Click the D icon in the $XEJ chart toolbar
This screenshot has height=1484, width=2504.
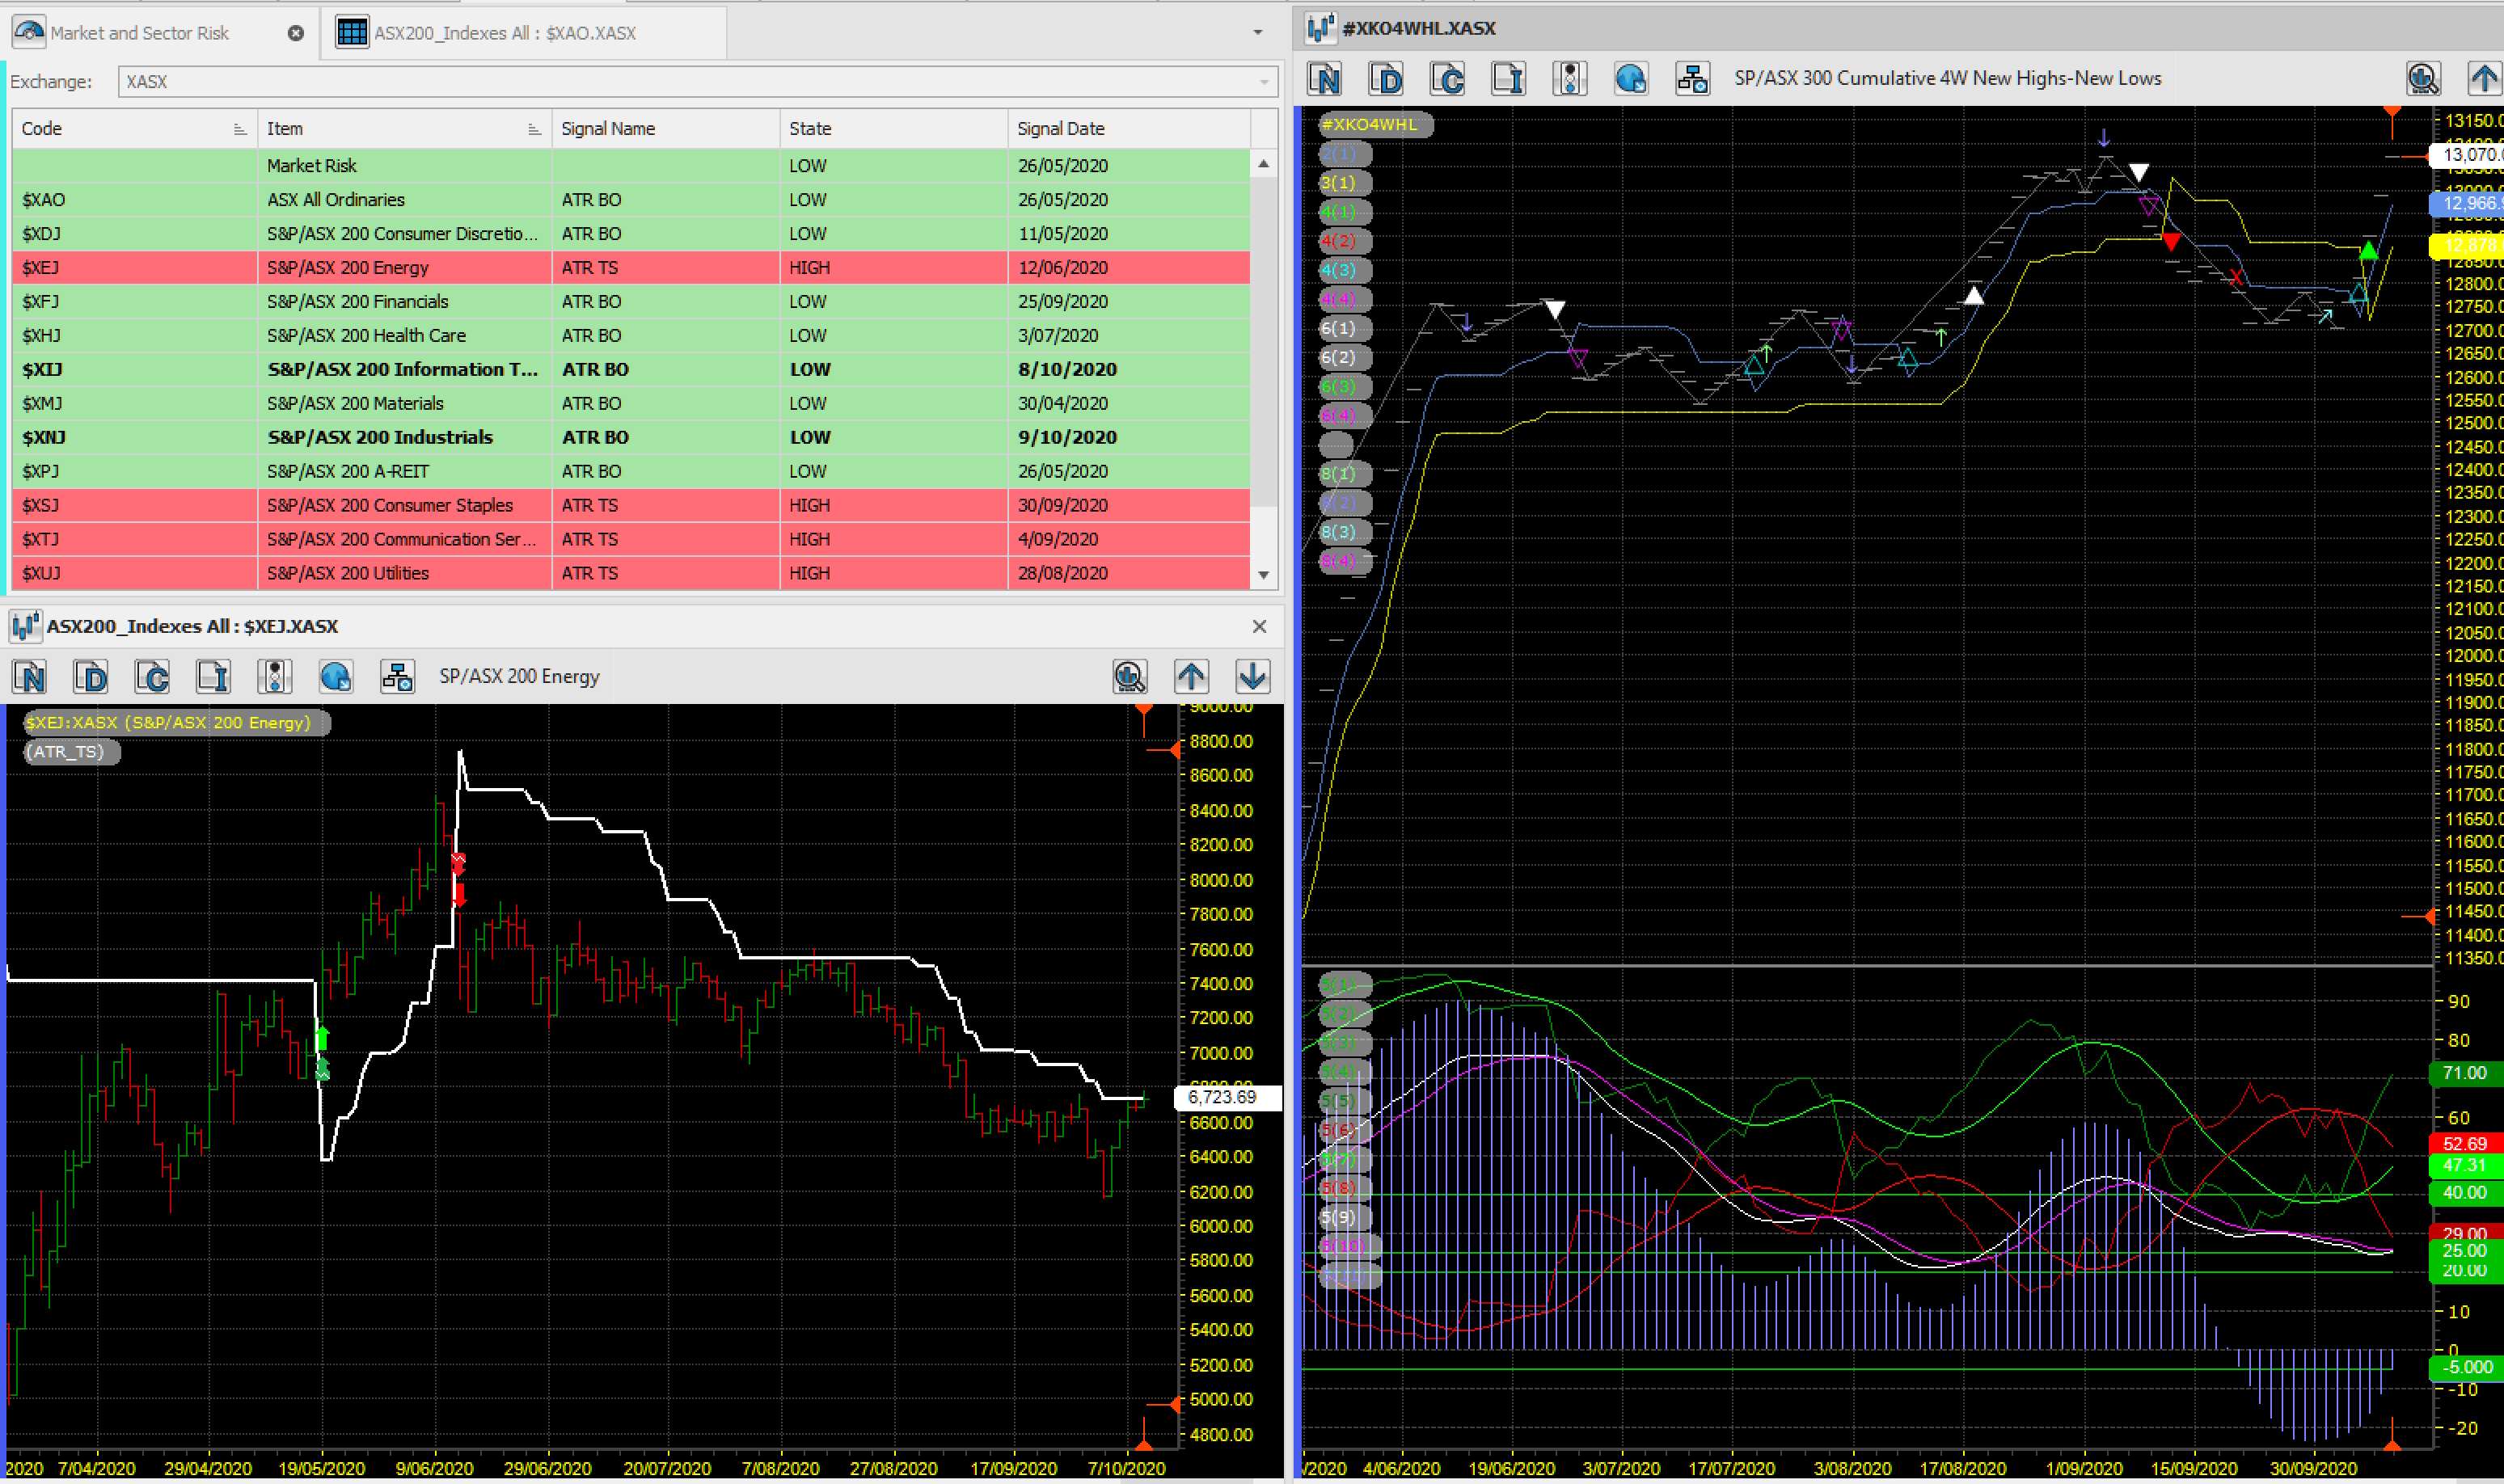91,677
